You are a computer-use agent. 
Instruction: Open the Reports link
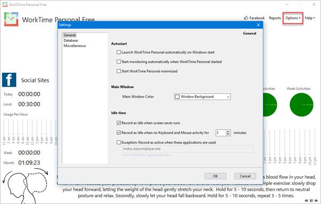click(275, 18)
